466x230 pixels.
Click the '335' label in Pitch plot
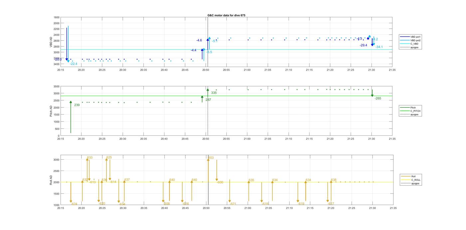(214, 93)
